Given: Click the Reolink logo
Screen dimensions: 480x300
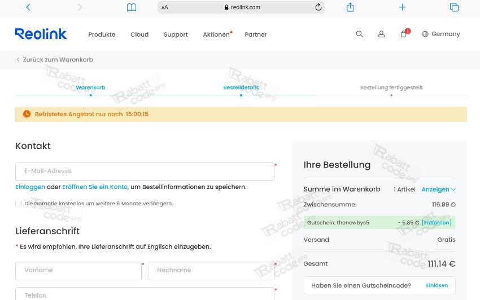Looking at the screenshot, I should (x=41, y=34).
